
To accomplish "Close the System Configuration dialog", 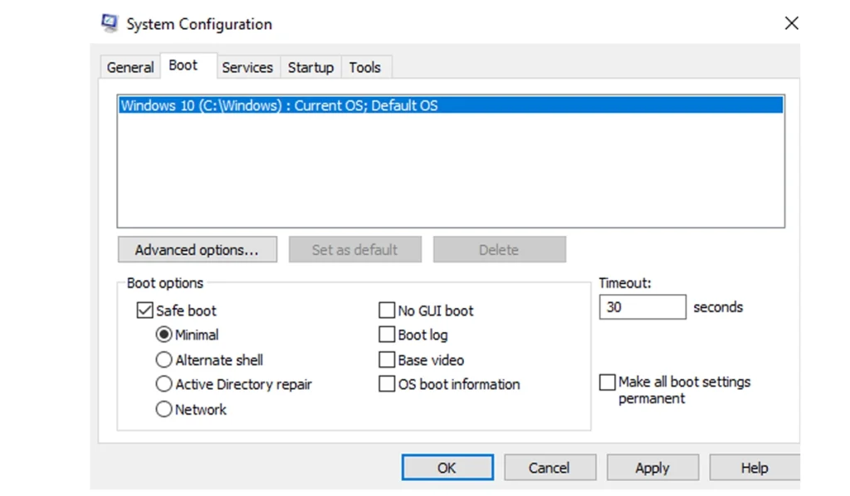I will (x=791, y=23).
